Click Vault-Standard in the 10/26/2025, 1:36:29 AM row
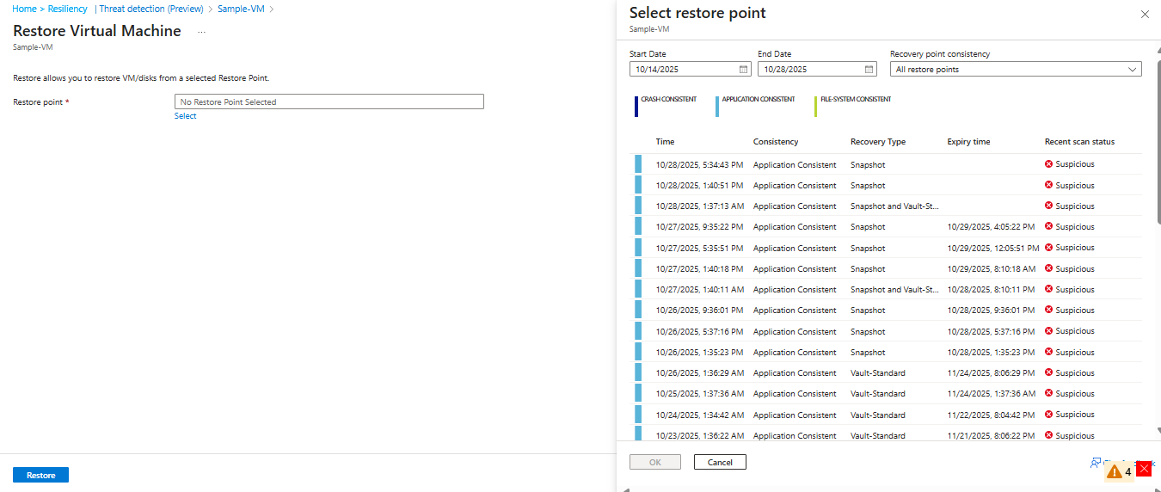The image size is (1161, 492). tap(878, 372)
